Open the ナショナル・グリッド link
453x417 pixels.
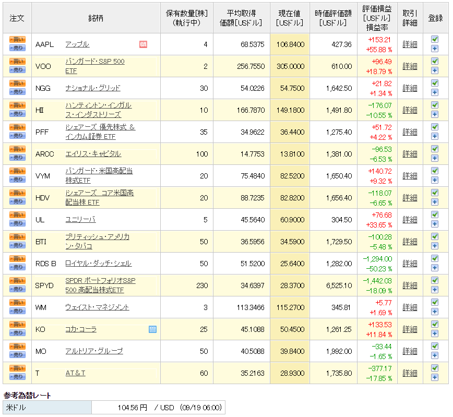[93, 88]
